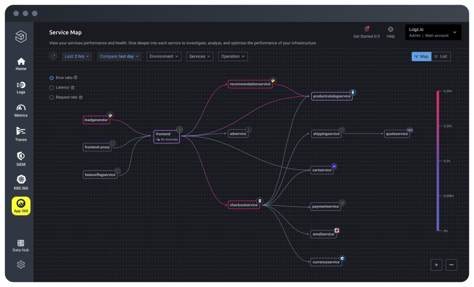Select the checkoutservice node on map
474x287 pixels.
(244, 205)
